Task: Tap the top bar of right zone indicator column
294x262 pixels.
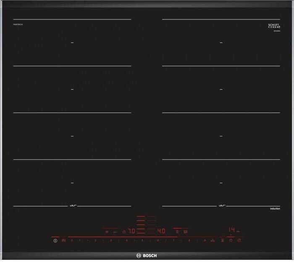Action: coord(151,217)
